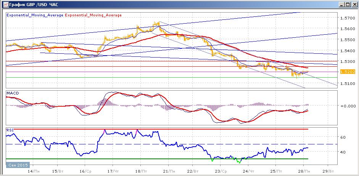The image size is (359, 176).
Task: Click the Сен 2015 month label
Action: pos(18,165)
